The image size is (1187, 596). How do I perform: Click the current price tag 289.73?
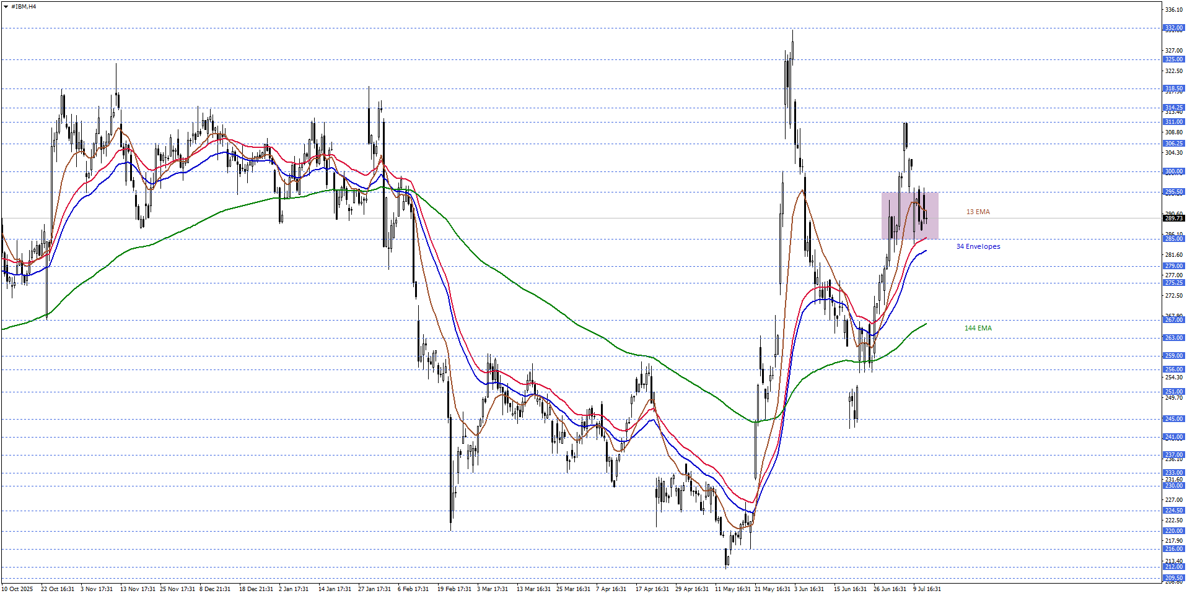[1173, 218]
